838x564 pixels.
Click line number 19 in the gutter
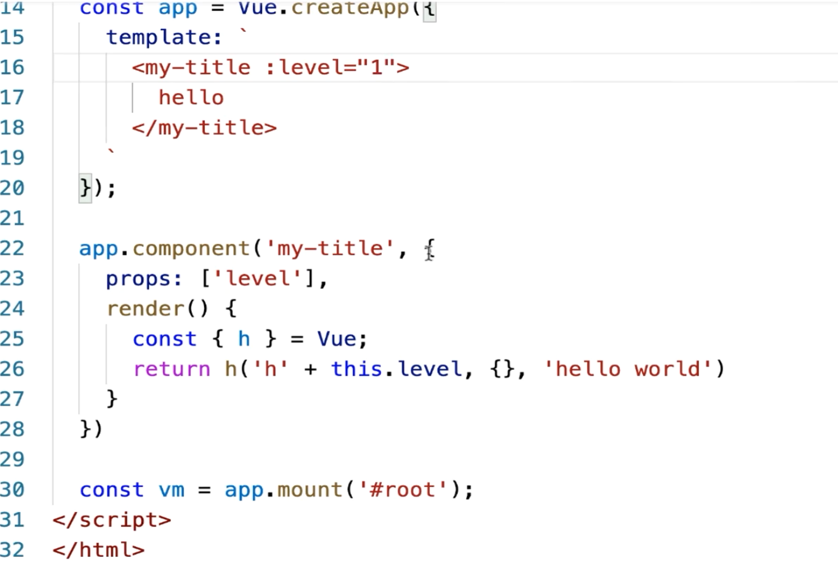(12, 158)
